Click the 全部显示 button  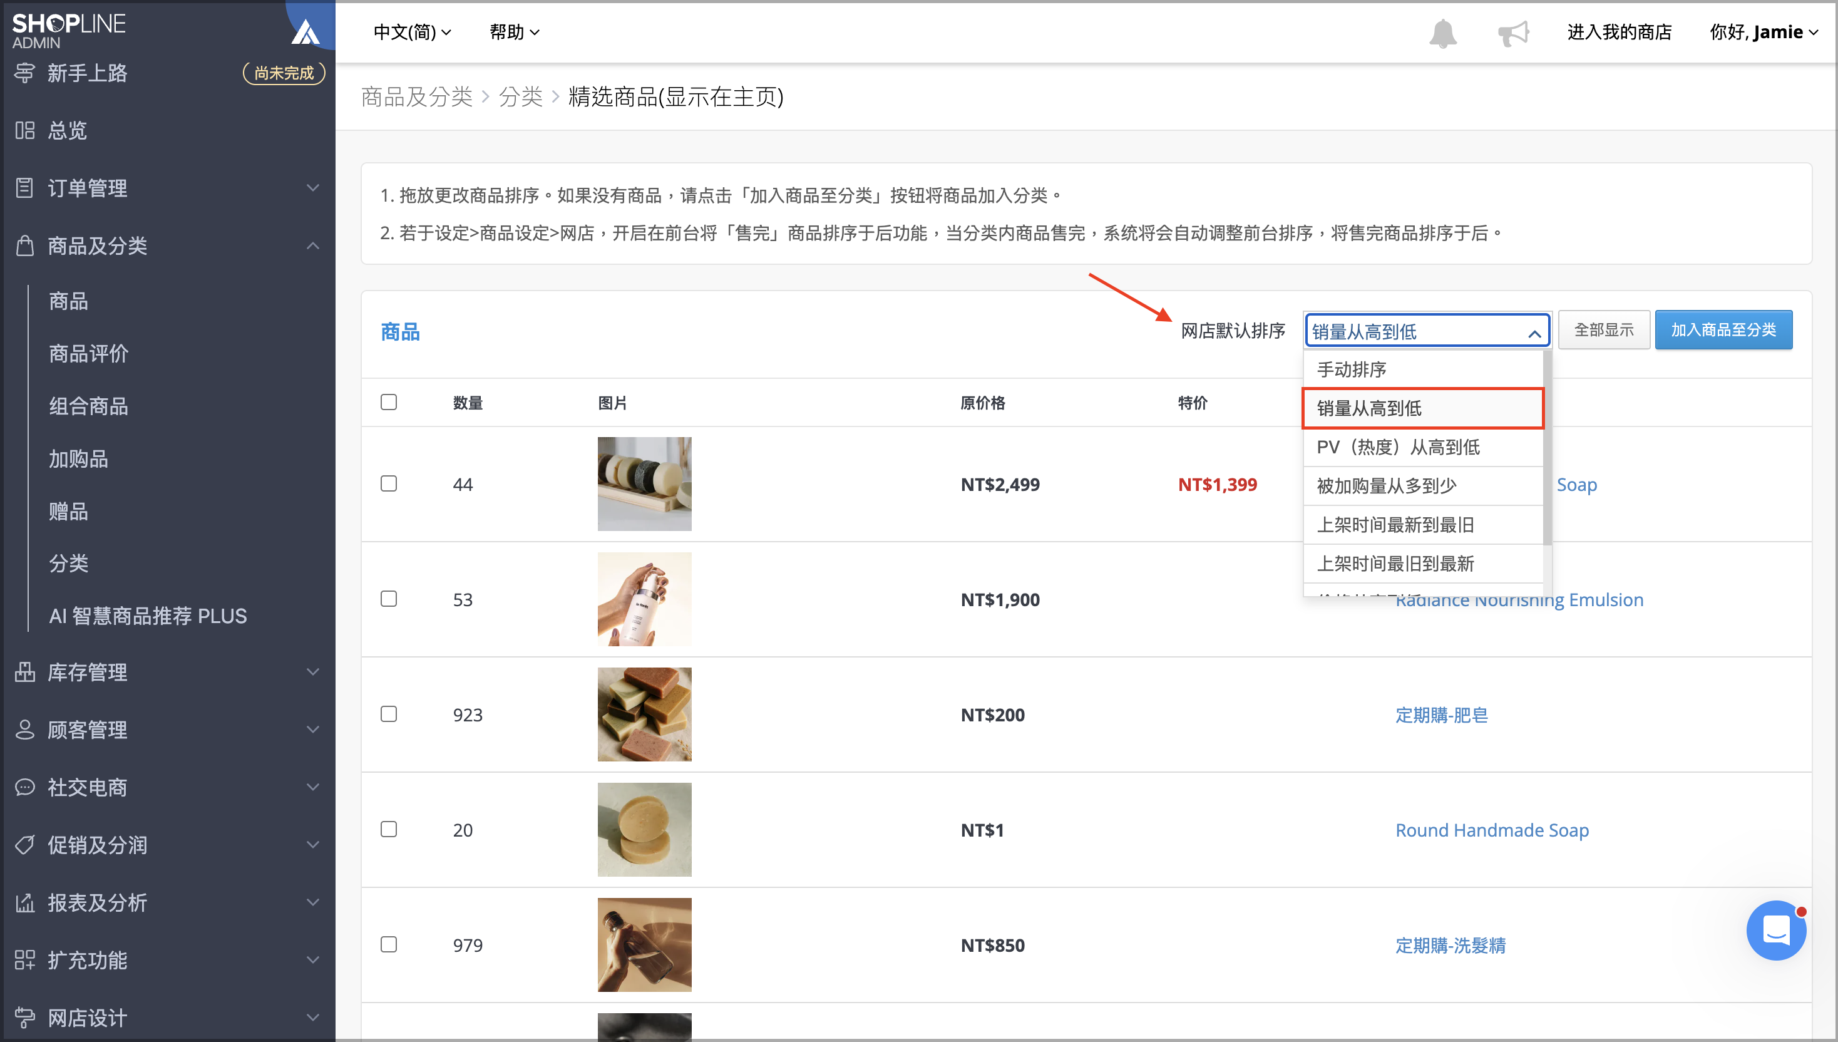pos(1603,330)
